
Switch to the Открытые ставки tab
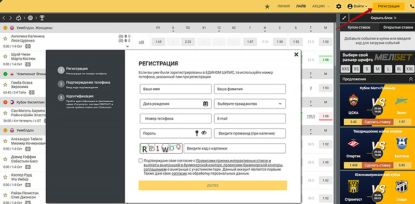click(398, 28)
